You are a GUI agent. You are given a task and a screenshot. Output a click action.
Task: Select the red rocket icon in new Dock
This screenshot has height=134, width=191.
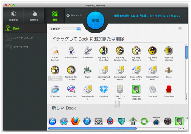110,121
